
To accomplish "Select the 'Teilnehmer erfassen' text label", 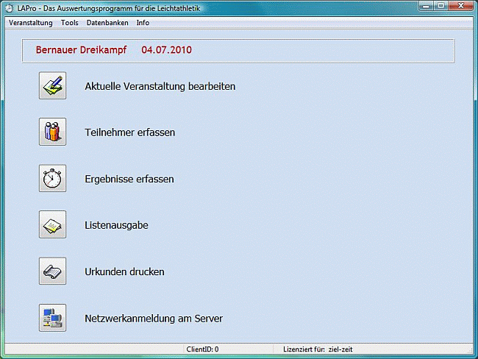I will pyautogui.click(x=129, y=132).
